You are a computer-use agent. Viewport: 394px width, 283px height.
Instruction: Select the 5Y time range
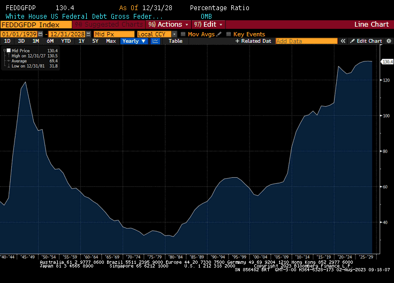coord(95,41)
